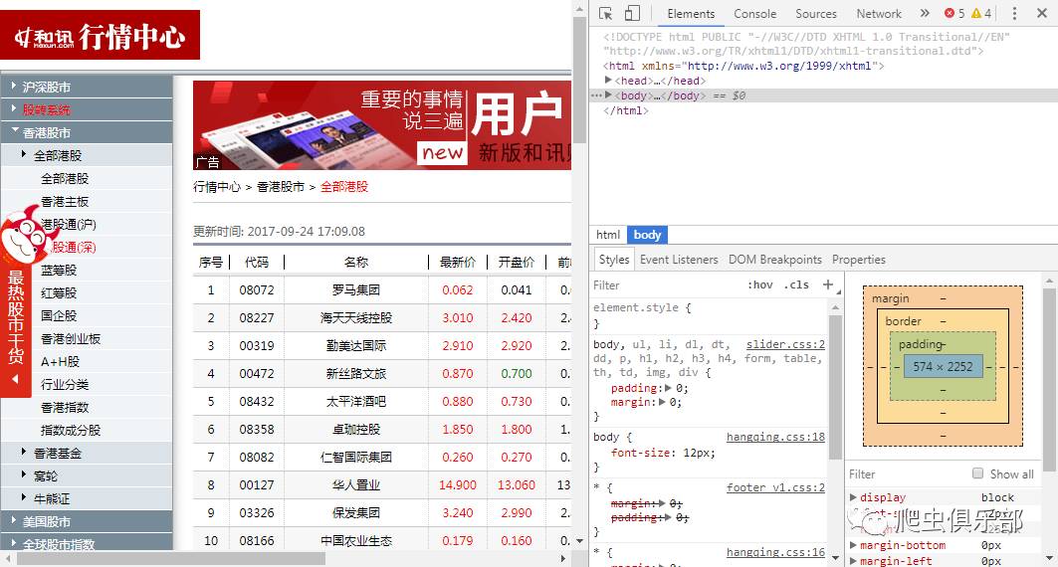Open the footer_v1.css:2 source link

point(775,487)
